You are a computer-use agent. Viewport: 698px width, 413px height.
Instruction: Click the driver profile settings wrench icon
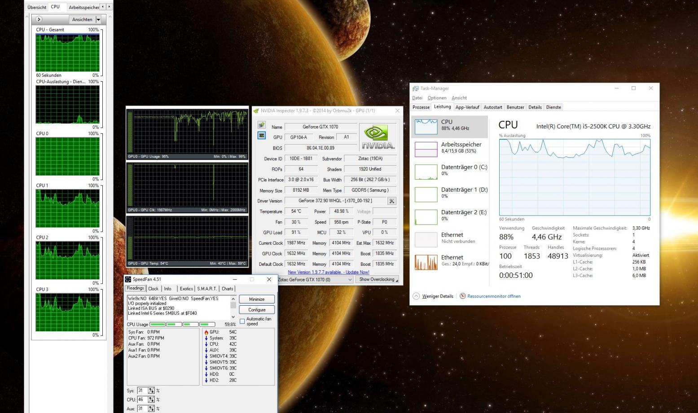tap(392, 201)
